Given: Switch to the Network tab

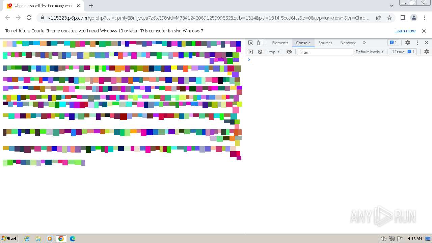Looking at the screenshot, I should coord(348,43).
